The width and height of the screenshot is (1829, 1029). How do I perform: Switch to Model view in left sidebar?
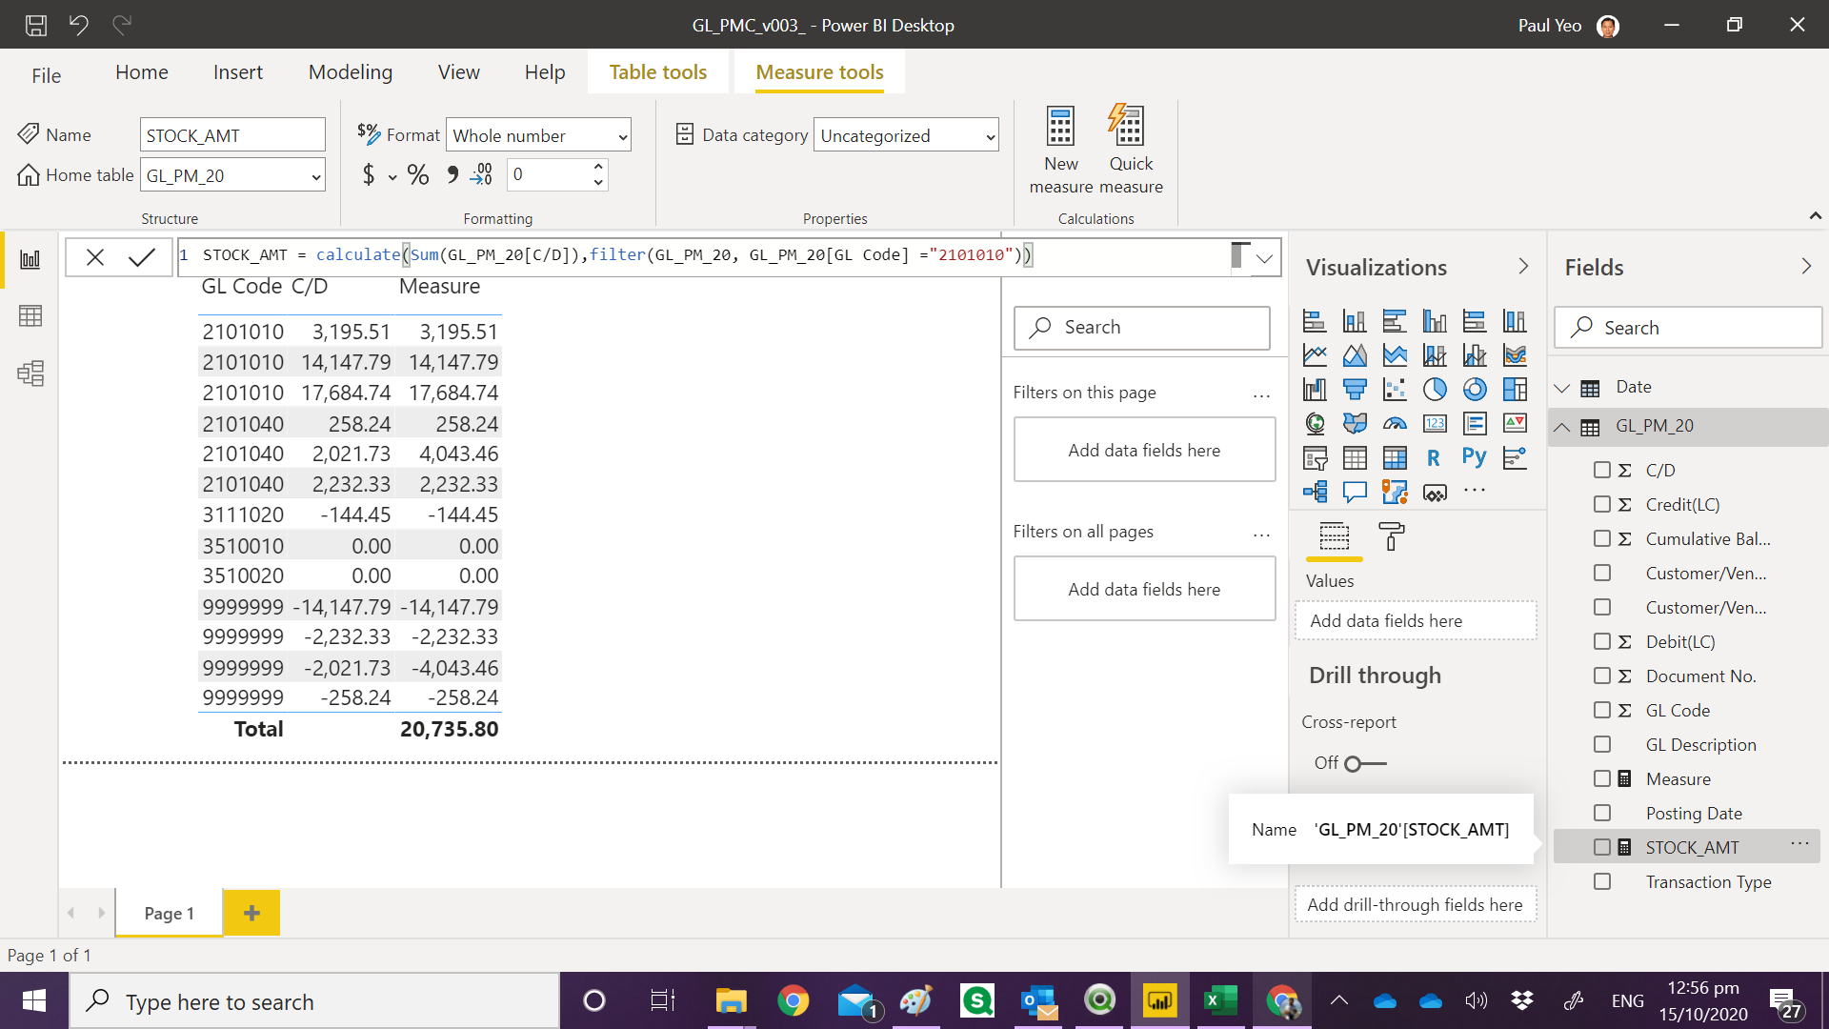pos(30,373)
